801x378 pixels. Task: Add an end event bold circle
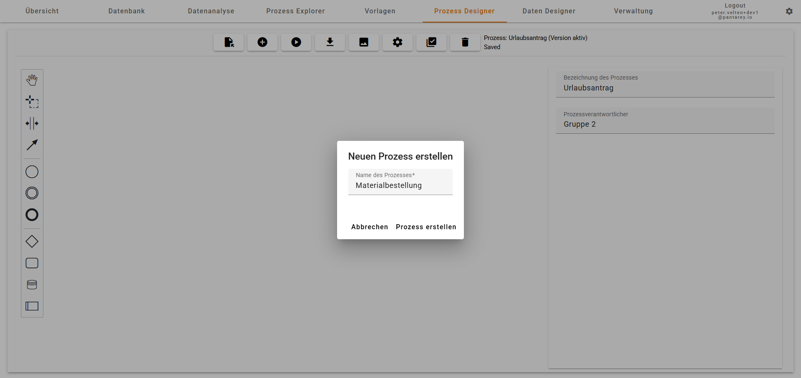coord(32,215)
